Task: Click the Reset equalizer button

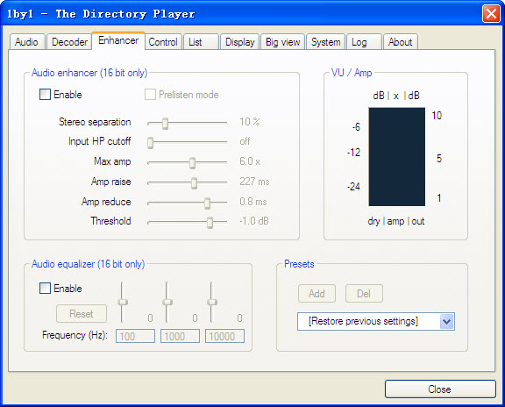Action: tap(82, 313)
